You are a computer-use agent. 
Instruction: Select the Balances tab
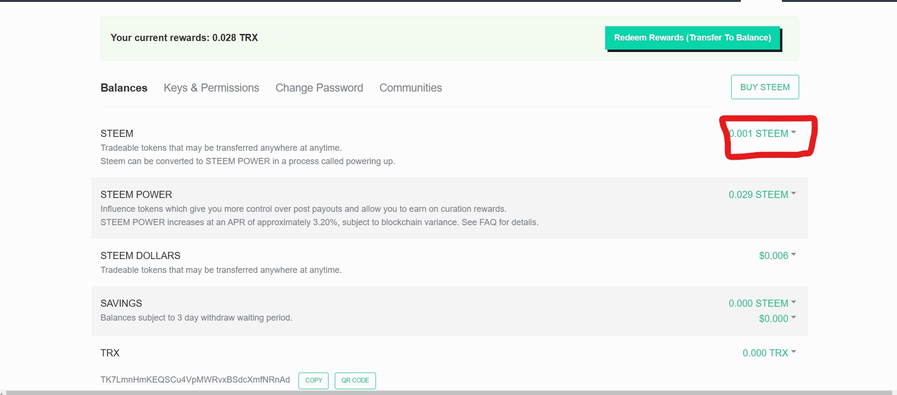tap(124, 88)
